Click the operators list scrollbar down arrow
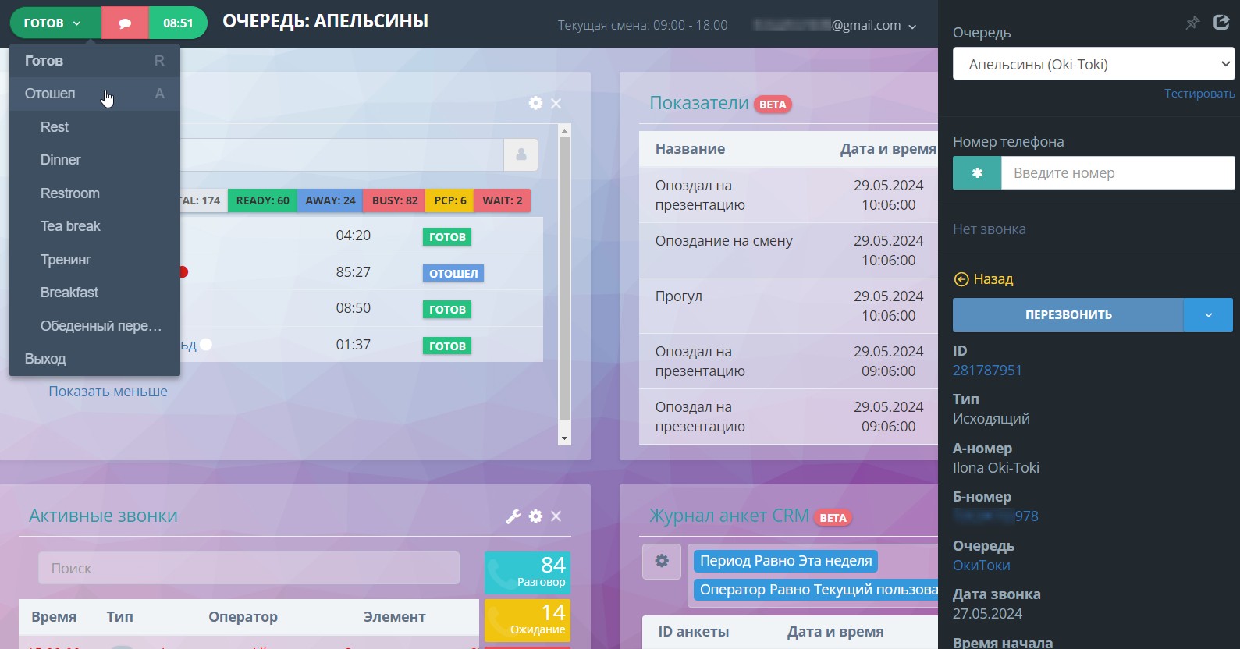 tap(564, 438)
